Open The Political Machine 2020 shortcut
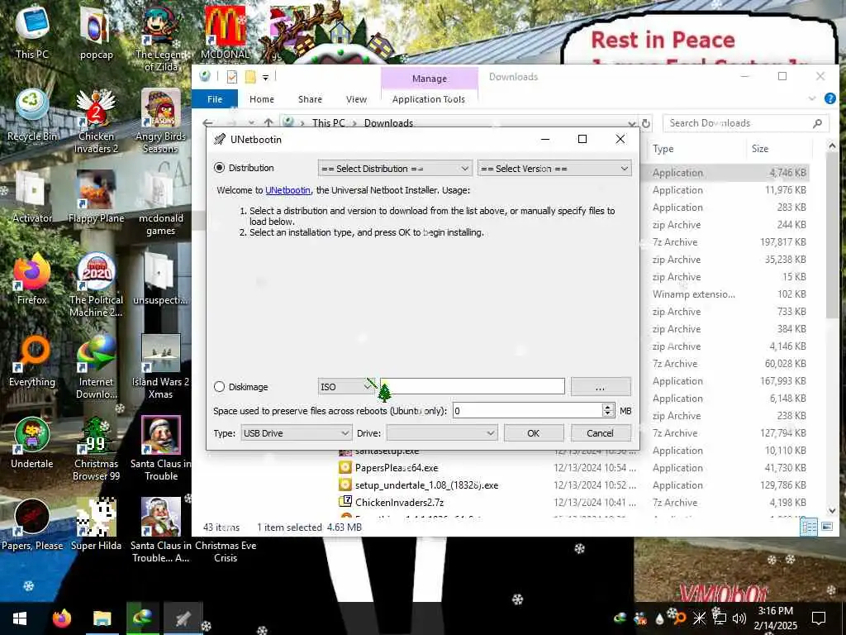This screenshot has width=846, height=635. (x=96, y=284)
